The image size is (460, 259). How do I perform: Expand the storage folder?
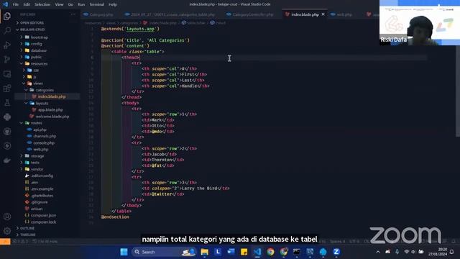click(x=37, y=156)
